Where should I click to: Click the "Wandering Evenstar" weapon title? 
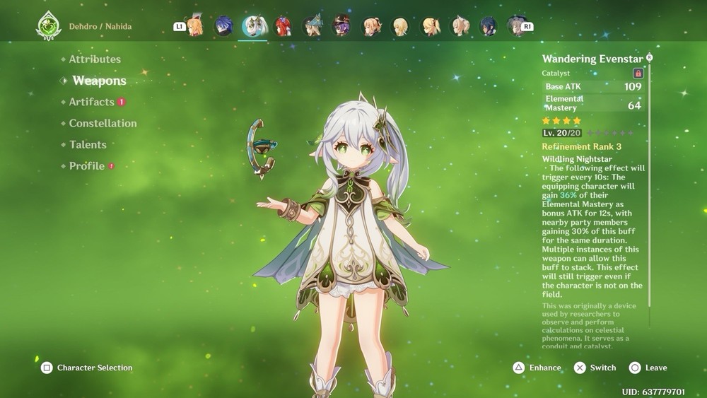coord(592,59)
